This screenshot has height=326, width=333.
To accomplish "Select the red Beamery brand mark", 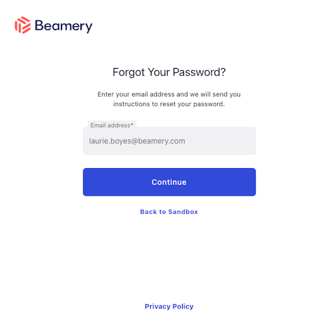I will click(x=23, y=25).
